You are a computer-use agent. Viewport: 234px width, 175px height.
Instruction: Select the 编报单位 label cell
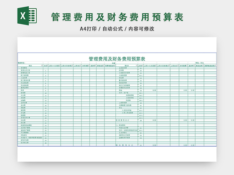(x=22, y=63)
